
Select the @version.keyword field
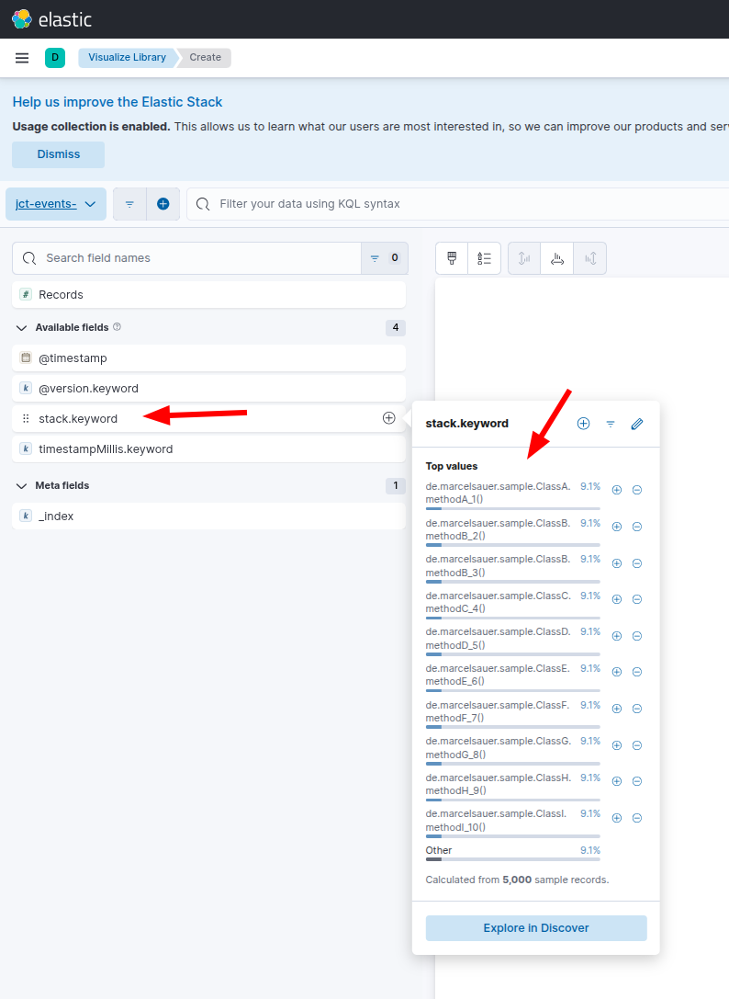(x=208, y=389)
